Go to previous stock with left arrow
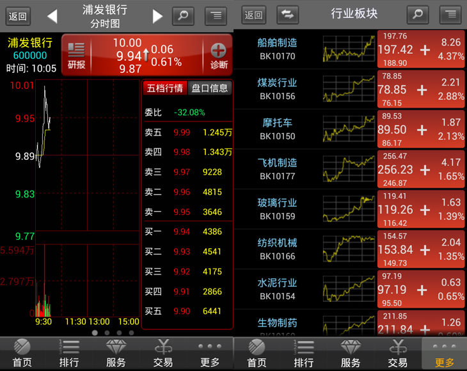 click(52, 16)
